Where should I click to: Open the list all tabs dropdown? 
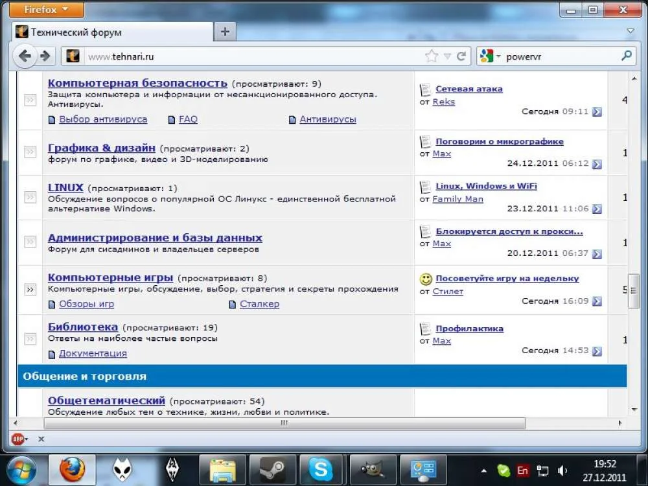[x=631, y=31]
